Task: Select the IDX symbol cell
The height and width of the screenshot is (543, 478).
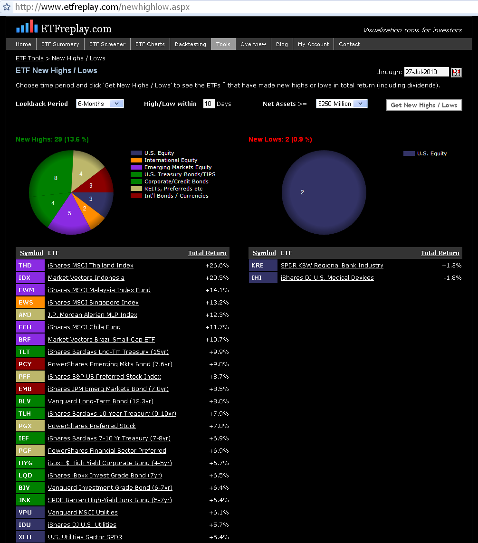Action: (30, 278)
